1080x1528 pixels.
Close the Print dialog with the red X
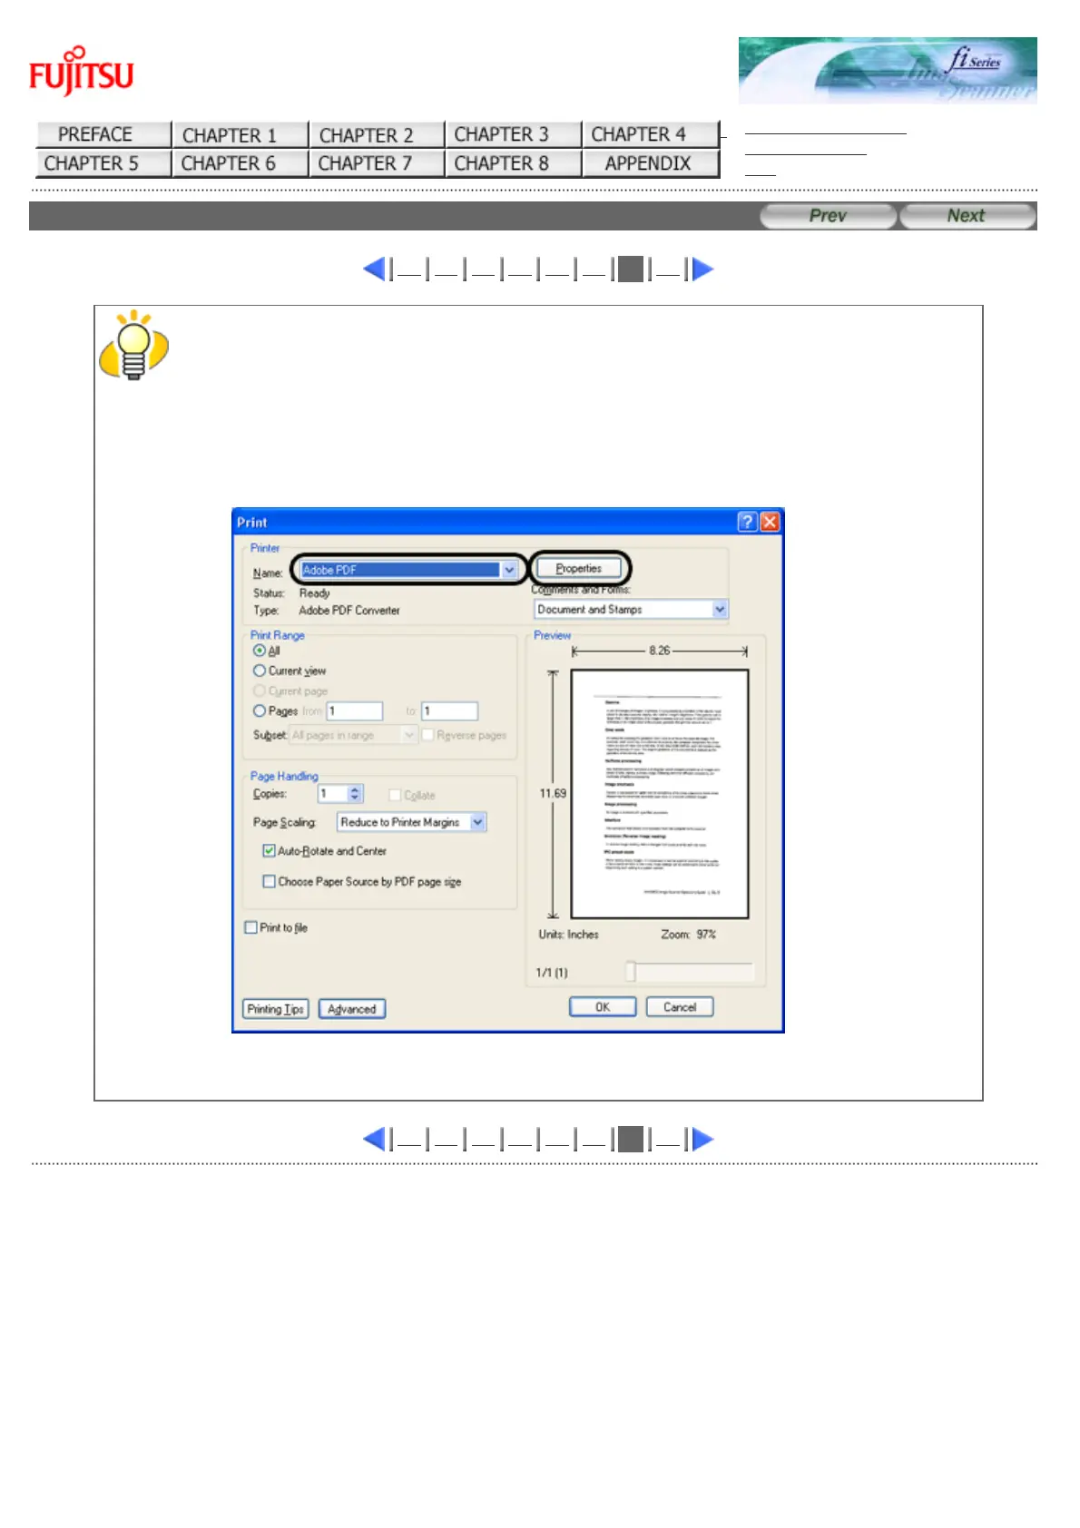pyautogui.click(x=770, y=522)
